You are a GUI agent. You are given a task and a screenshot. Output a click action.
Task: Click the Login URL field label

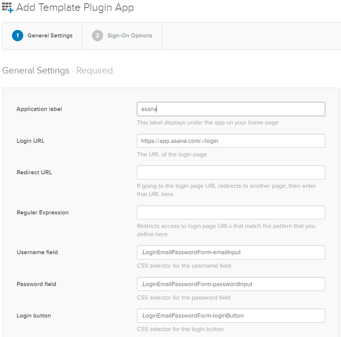click(x=30, y=141)
